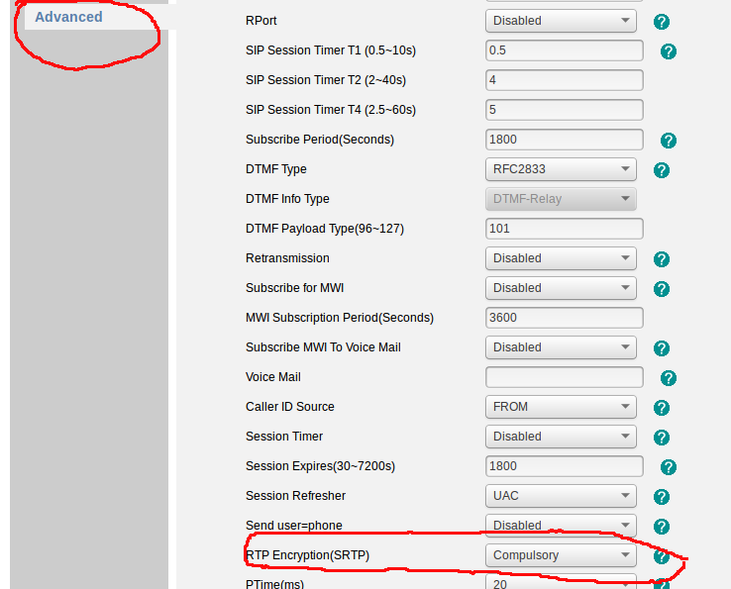Viewport: 731px width, 589px height.
Task: Open the Subscribe for MWI dropdown
Action: pyautogui.click(x=561, y=288)
